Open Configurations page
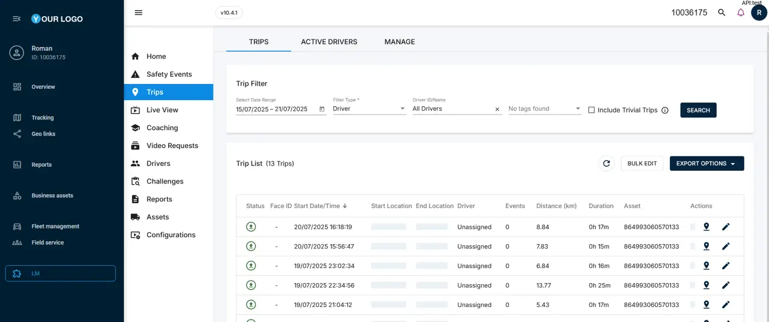 [168, 235]
